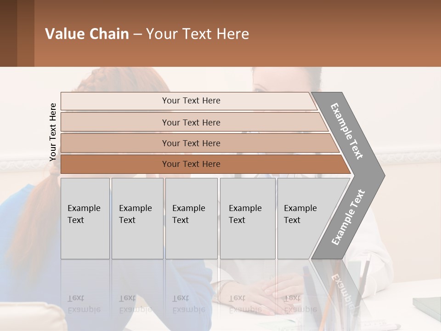Select the darkest brown "Your Text Here" bar
Screen dimensions: 441x331
pos(191,164)
